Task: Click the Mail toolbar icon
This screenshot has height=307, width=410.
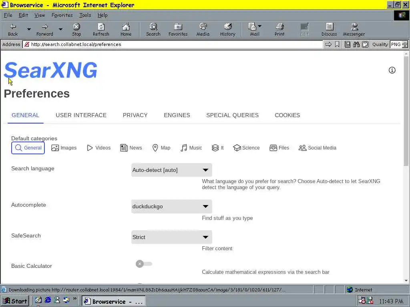Action: [254, 30]
